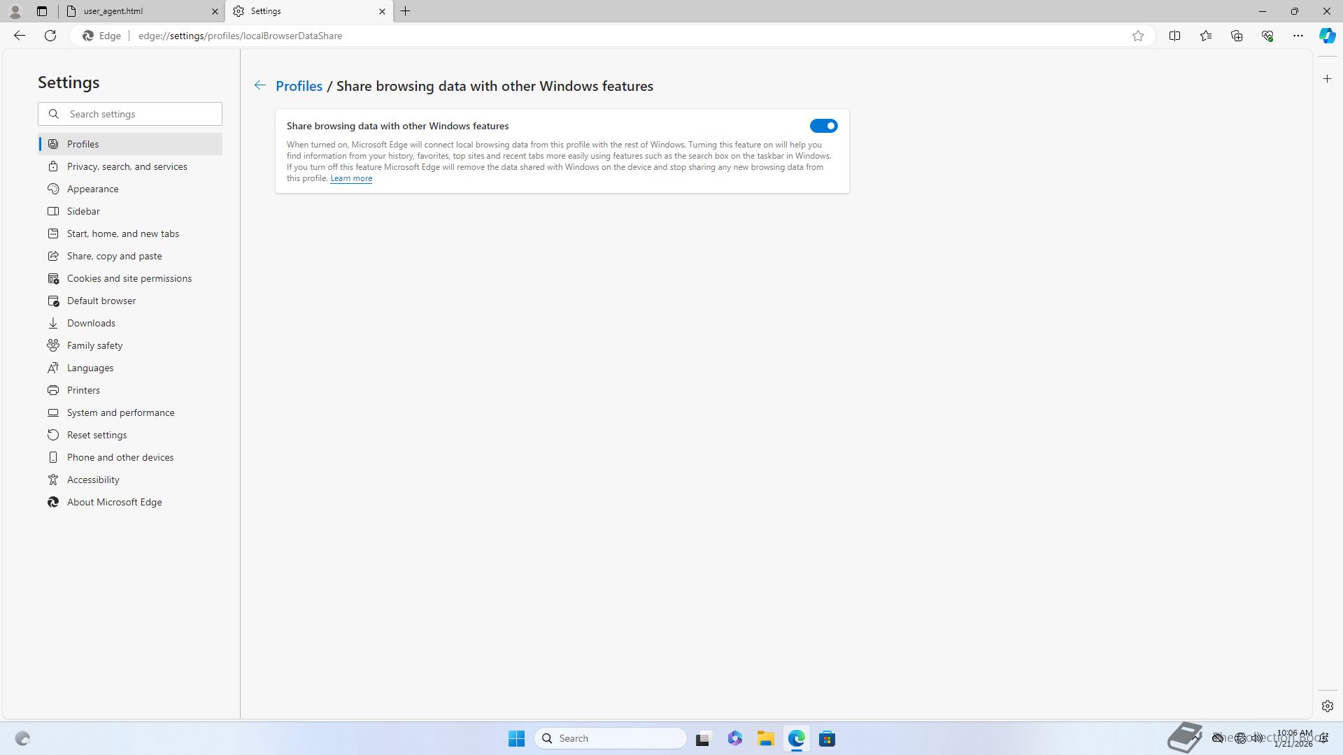
Task: Open the Learn more link
Action: (x=350, y=178)
